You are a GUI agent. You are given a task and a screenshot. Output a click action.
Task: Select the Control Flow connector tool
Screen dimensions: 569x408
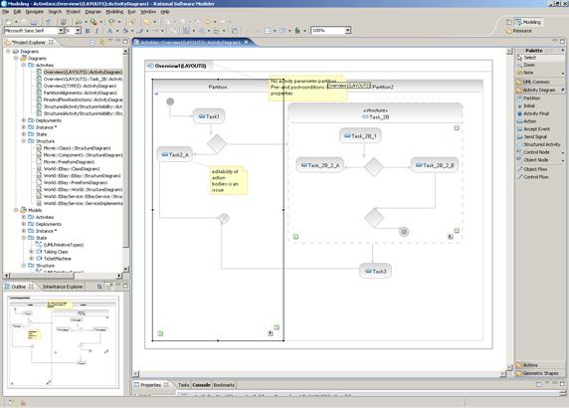pos(539,177)
